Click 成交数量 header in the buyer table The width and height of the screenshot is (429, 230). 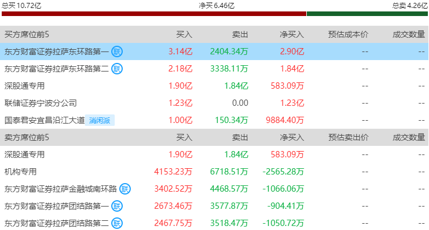tap(409, 34)
